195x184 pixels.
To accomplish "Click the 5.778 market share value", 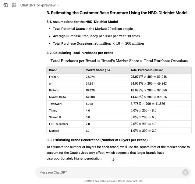I will coord(89,104).
